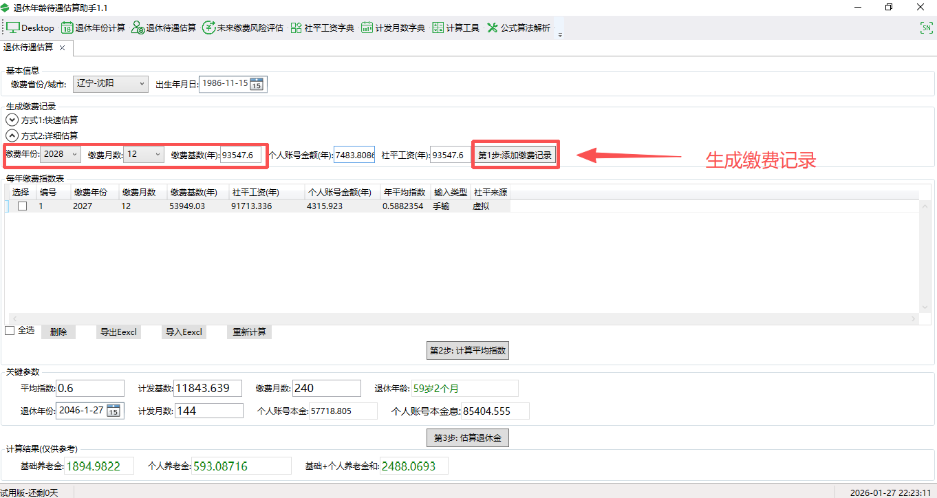This screenshot has height=498, width=937.
Task: Expand the 方式1:快速估算 section
Action: (x=12, y=120)
